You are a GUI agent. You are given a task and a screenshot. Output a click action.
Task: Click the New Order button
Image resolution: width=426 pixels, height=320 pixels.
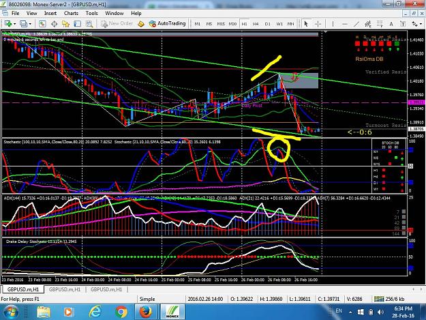pyautogui.click(x=117, y=24)
